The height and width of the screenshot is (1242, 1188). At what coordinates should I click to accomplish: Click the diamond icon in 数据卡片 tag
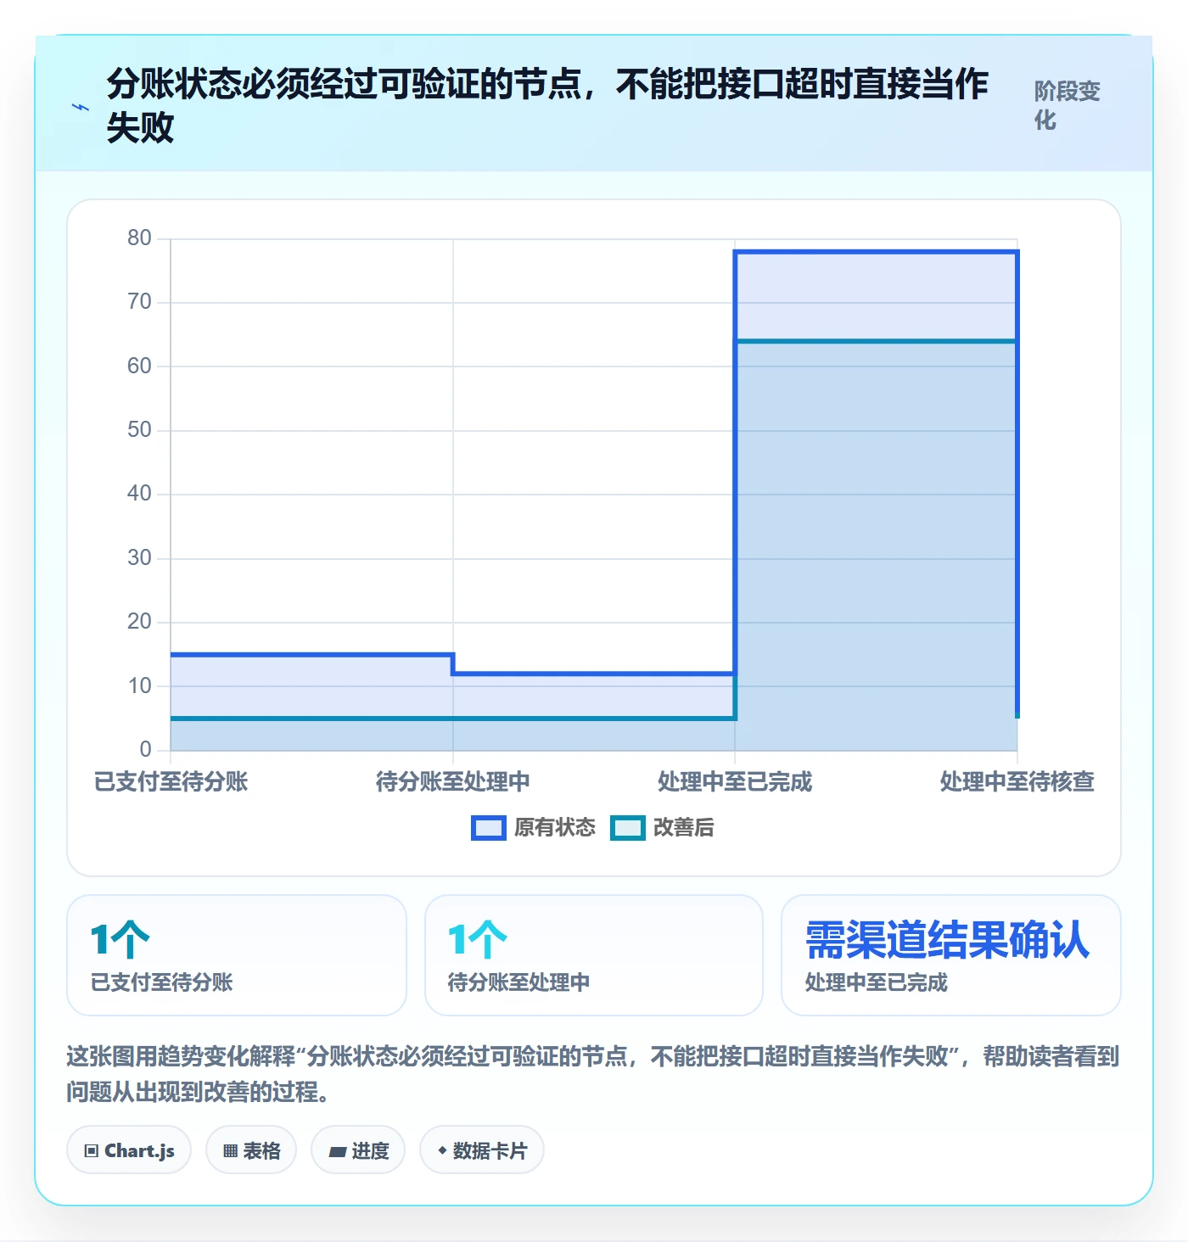click(x=442, y=1150)
